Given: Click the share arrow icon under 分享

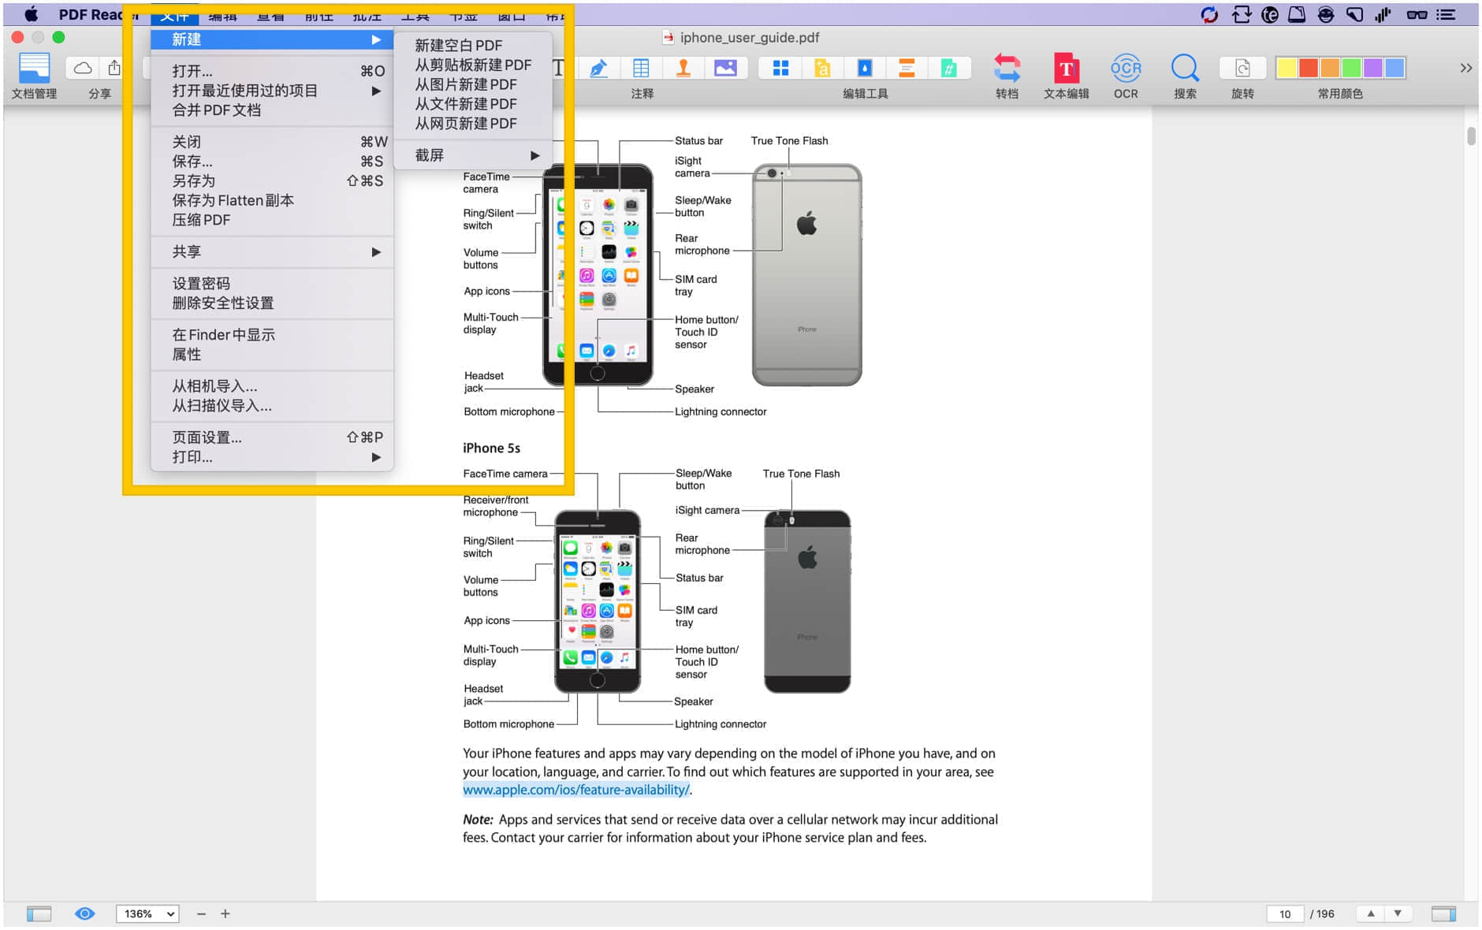Looking at the screenshot, I should pyautogui.click(x=114, y=69).
